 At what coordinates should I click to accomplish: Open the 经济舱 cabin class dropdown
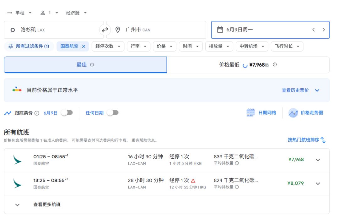pyautogui.click(x=76, y=13)
